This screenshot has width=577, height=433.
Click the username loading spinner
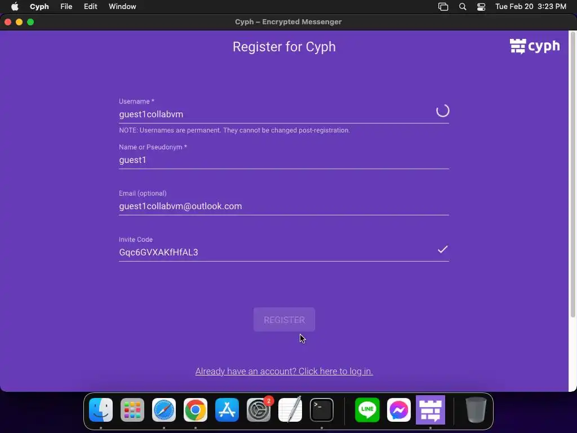(x=442, y=111)
